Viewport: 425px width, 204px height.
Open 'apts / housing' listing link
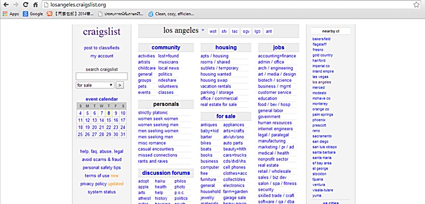pyautogui.click(x=215, y=56)
